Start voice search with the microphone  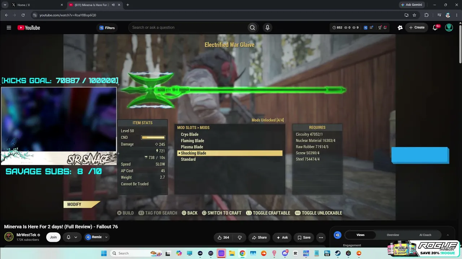tap(267, 28)
